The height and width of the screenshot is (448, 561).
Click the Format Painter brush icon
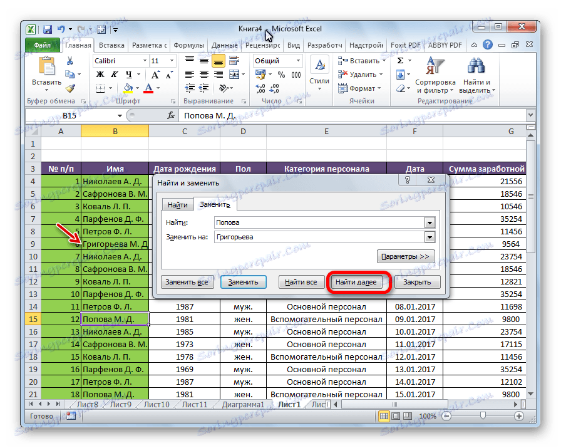pyautogui.click(x=69, y=88)
